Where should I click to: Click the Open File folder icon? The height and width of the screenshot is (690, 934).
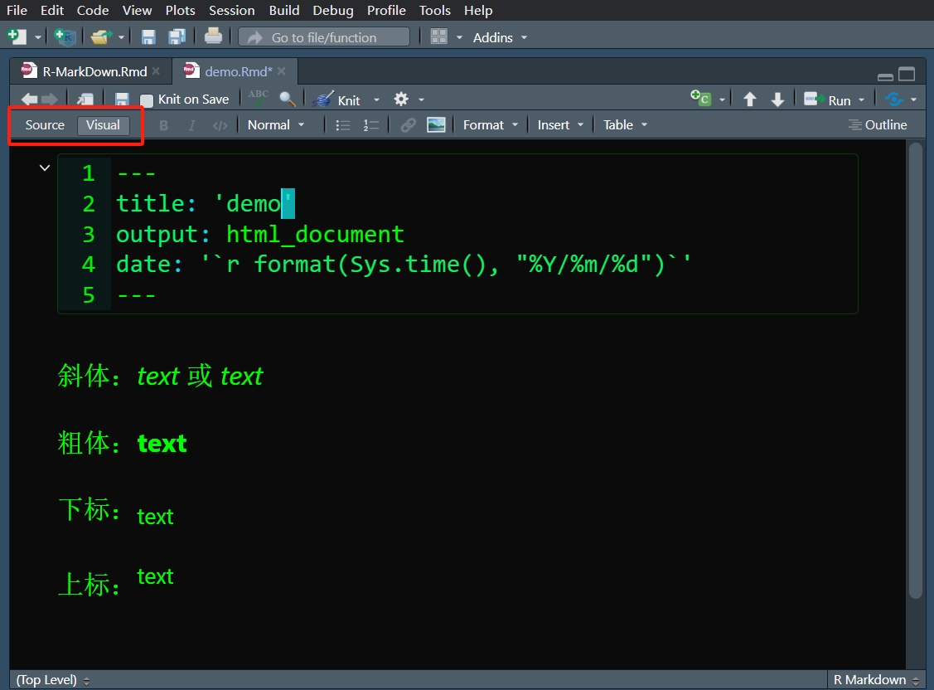coord(101,37)
